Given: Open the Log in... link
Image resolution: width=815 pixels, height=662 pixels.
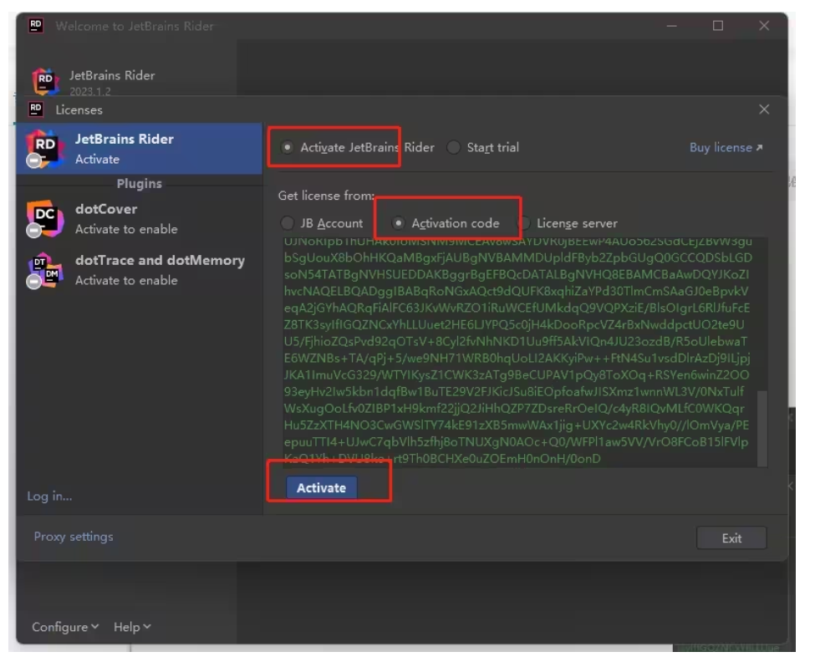Looking at the screenshot, I should 49,496.
